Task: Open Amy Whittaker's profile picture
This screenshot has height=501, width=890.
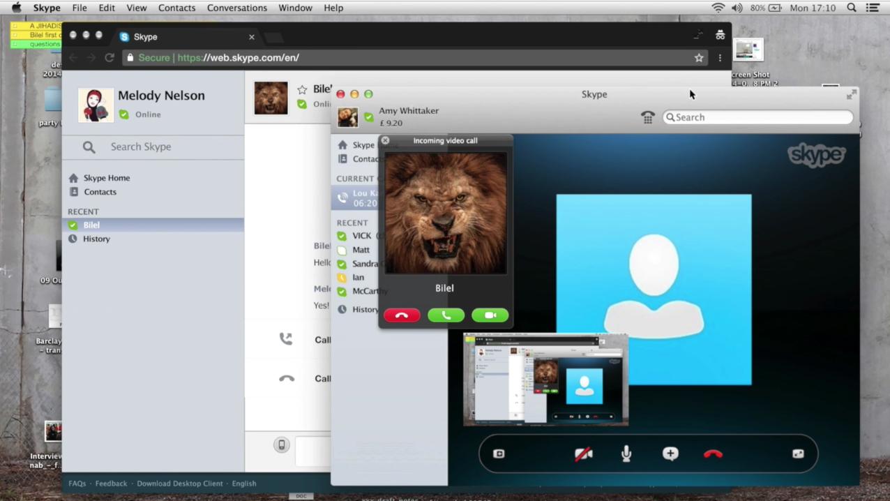Action: [x=348, y=117]
